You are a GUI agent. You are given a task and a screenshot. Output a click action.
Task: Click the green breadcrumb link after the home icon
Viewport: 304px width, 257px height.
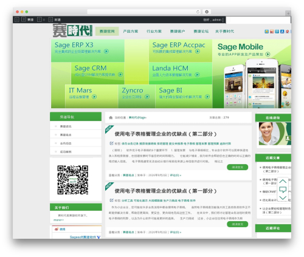coord(137,117)
